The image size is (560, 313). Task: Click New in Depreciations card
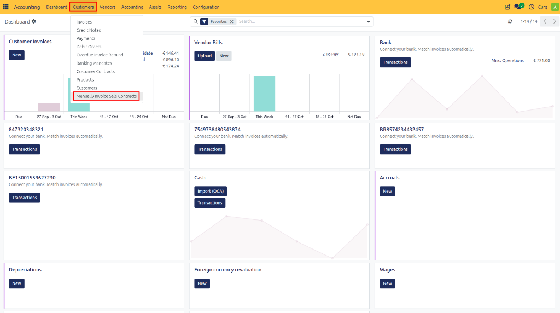[16, 283]
